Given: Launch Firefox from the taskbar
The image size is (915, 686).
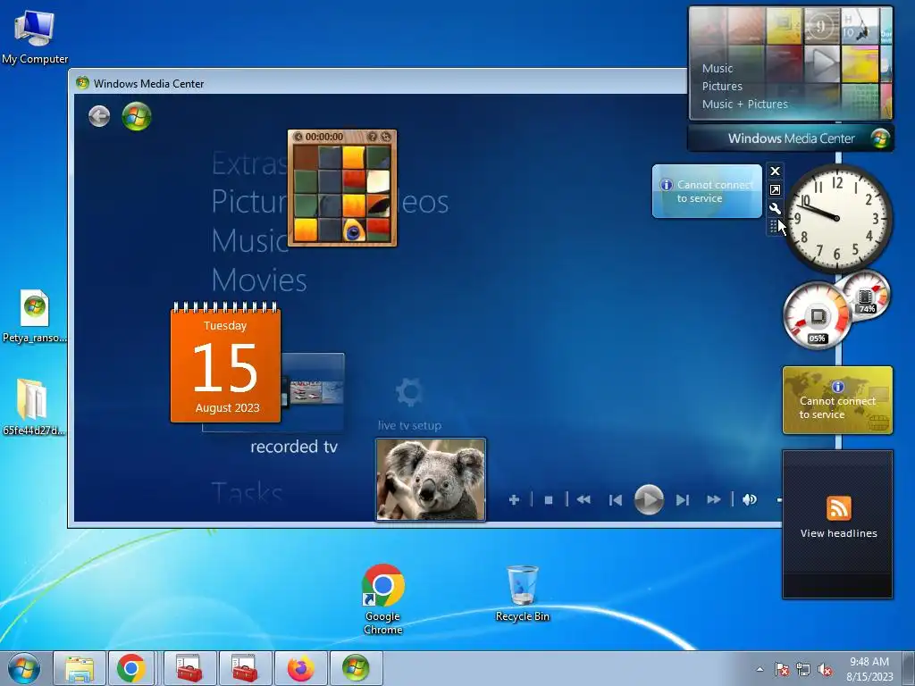Looking at the screenshot, I should pos(300,668).
